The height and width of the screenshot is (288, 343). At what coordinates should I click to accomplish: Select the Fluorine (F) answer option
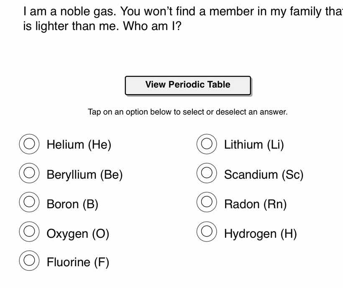point(29,262)
